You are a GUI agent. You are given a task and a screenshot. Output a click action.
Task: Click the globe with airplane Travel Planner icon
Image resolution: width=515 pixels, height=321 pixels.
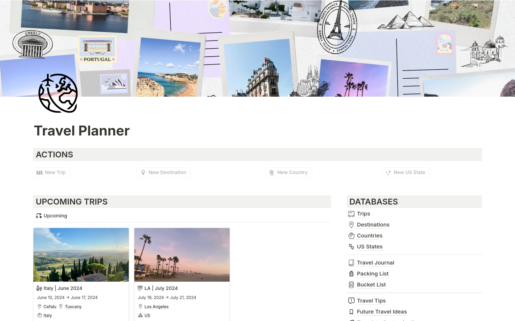[x=57, y=94]
